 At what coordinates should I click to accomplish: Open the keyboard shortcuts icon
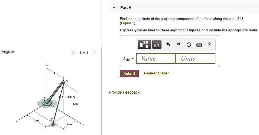click(x=199, y=45)
